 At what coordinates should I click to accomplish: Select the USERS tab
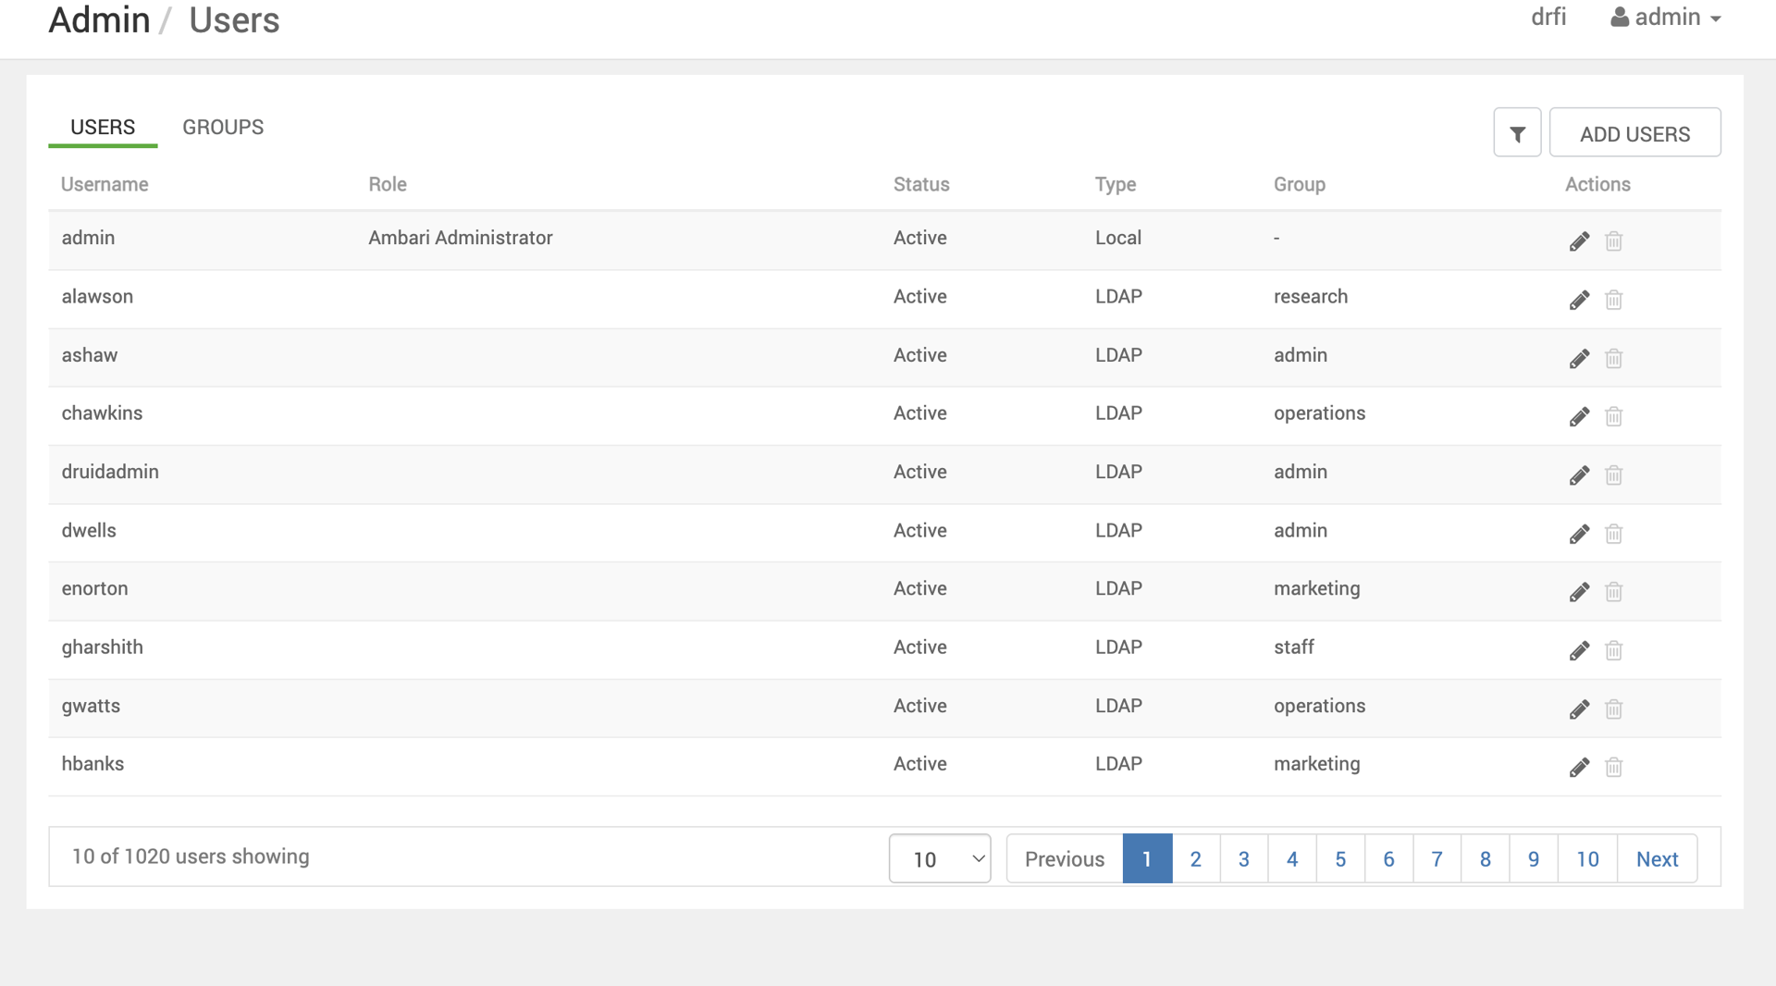103,128
